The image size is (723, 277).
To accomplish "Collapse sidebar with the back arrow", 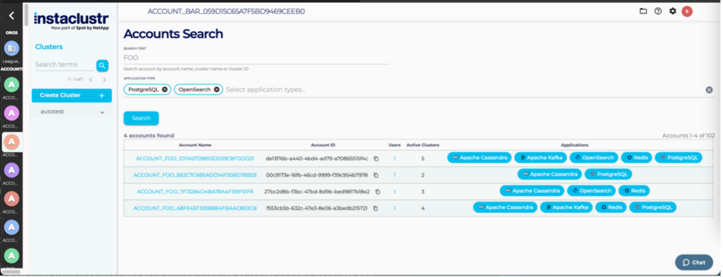I will pos(11,16).
